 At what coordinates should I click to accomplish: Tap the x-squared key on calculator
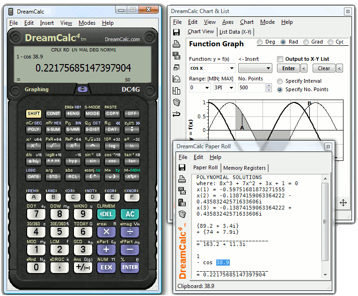click(73, 145)
